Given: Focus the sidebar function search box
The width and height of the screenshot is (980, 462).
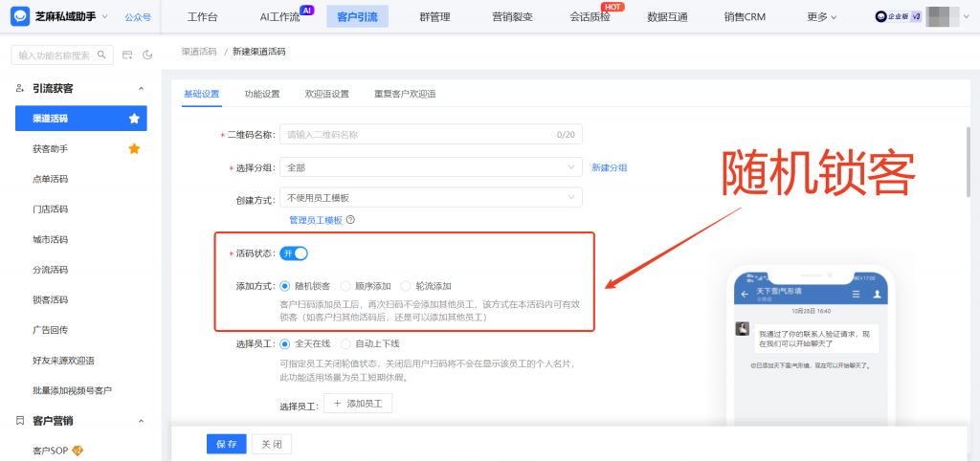Looking at the screenshot, I should [x=62, y=55].
